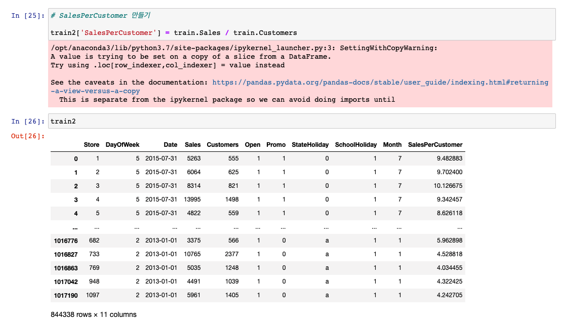Click inside the In [25] code cell

point(302,24)
